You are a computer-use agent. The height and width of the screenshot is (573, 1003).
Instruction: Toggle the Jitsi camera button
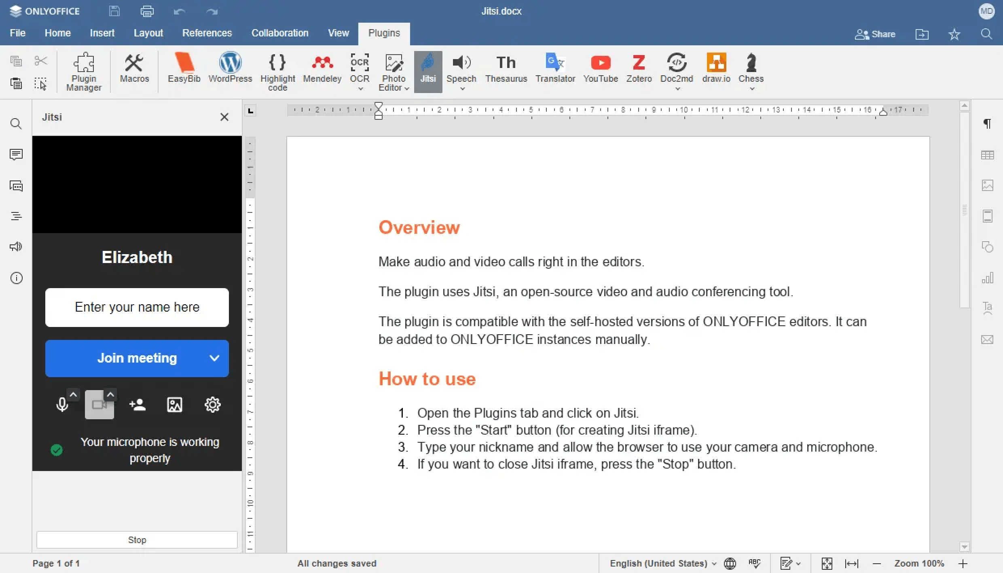[99, 405]
